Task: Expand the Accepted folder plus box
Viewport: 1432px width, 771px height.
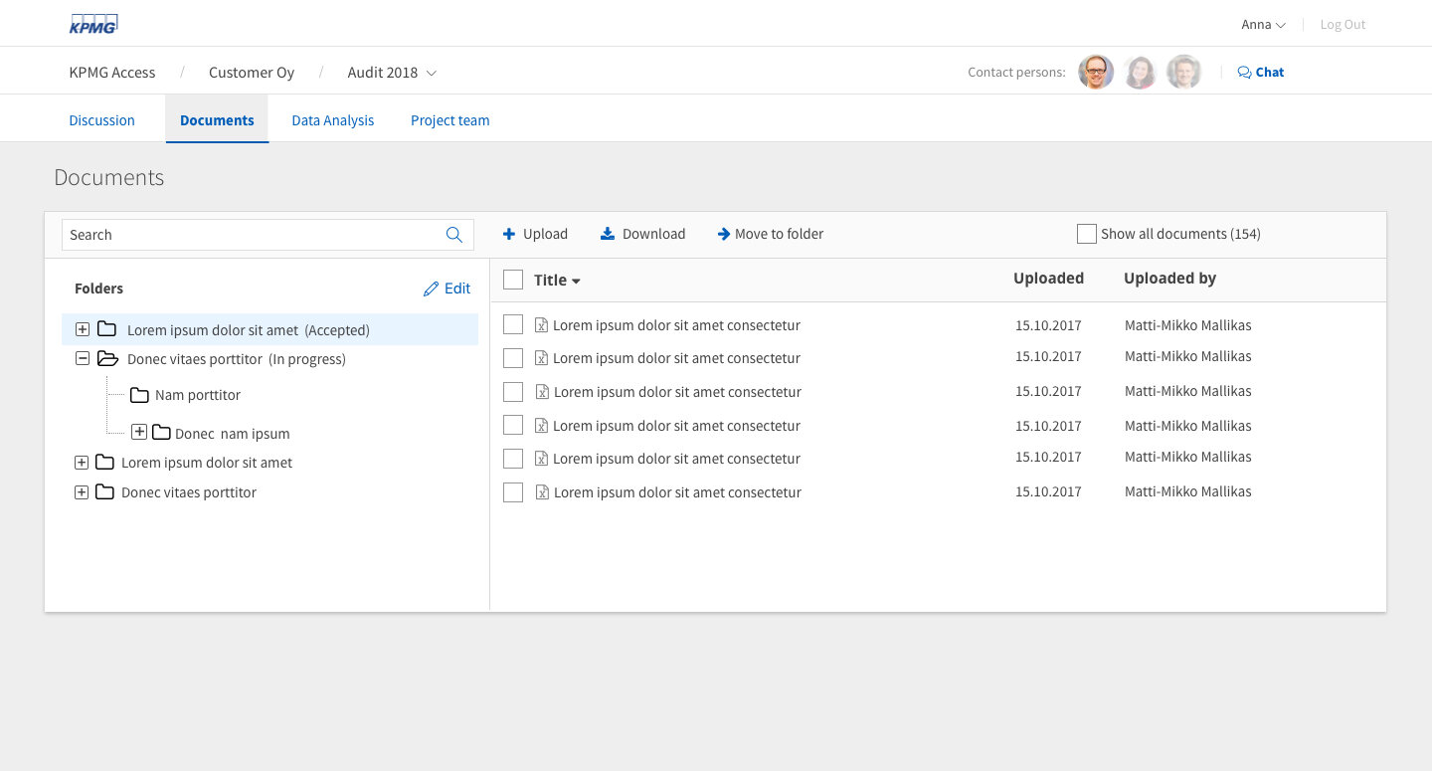Action: (x=83, y=329)
